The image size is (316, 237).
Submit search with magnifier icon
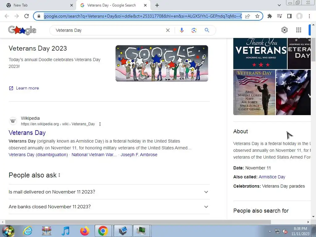point(207,30)
